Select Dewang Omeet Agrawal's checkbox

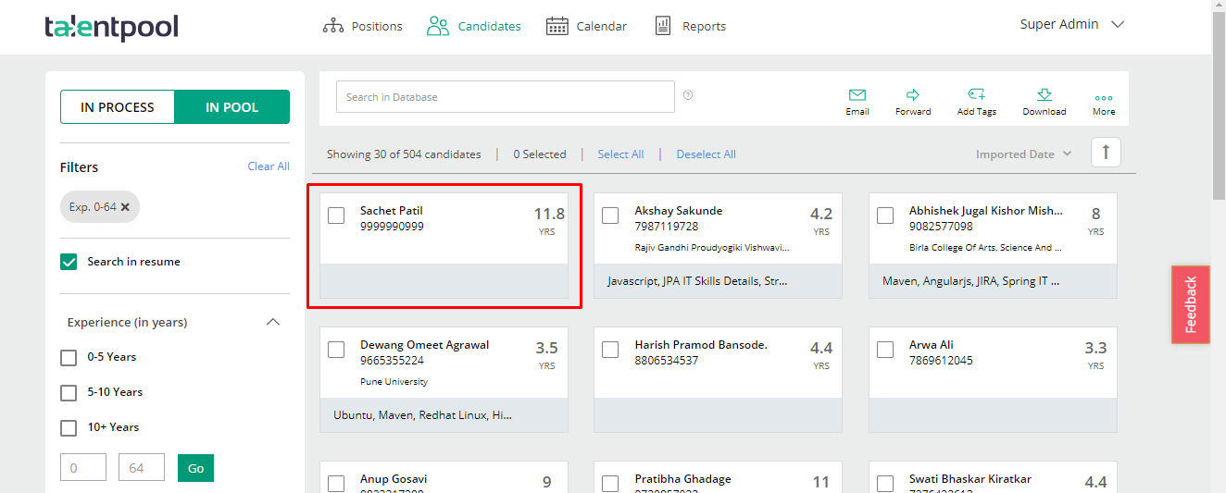(x=336, y=350)
